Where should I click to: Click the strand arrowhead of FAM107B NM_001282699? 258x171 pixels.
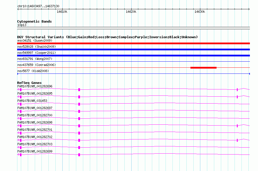pos(19,155)
